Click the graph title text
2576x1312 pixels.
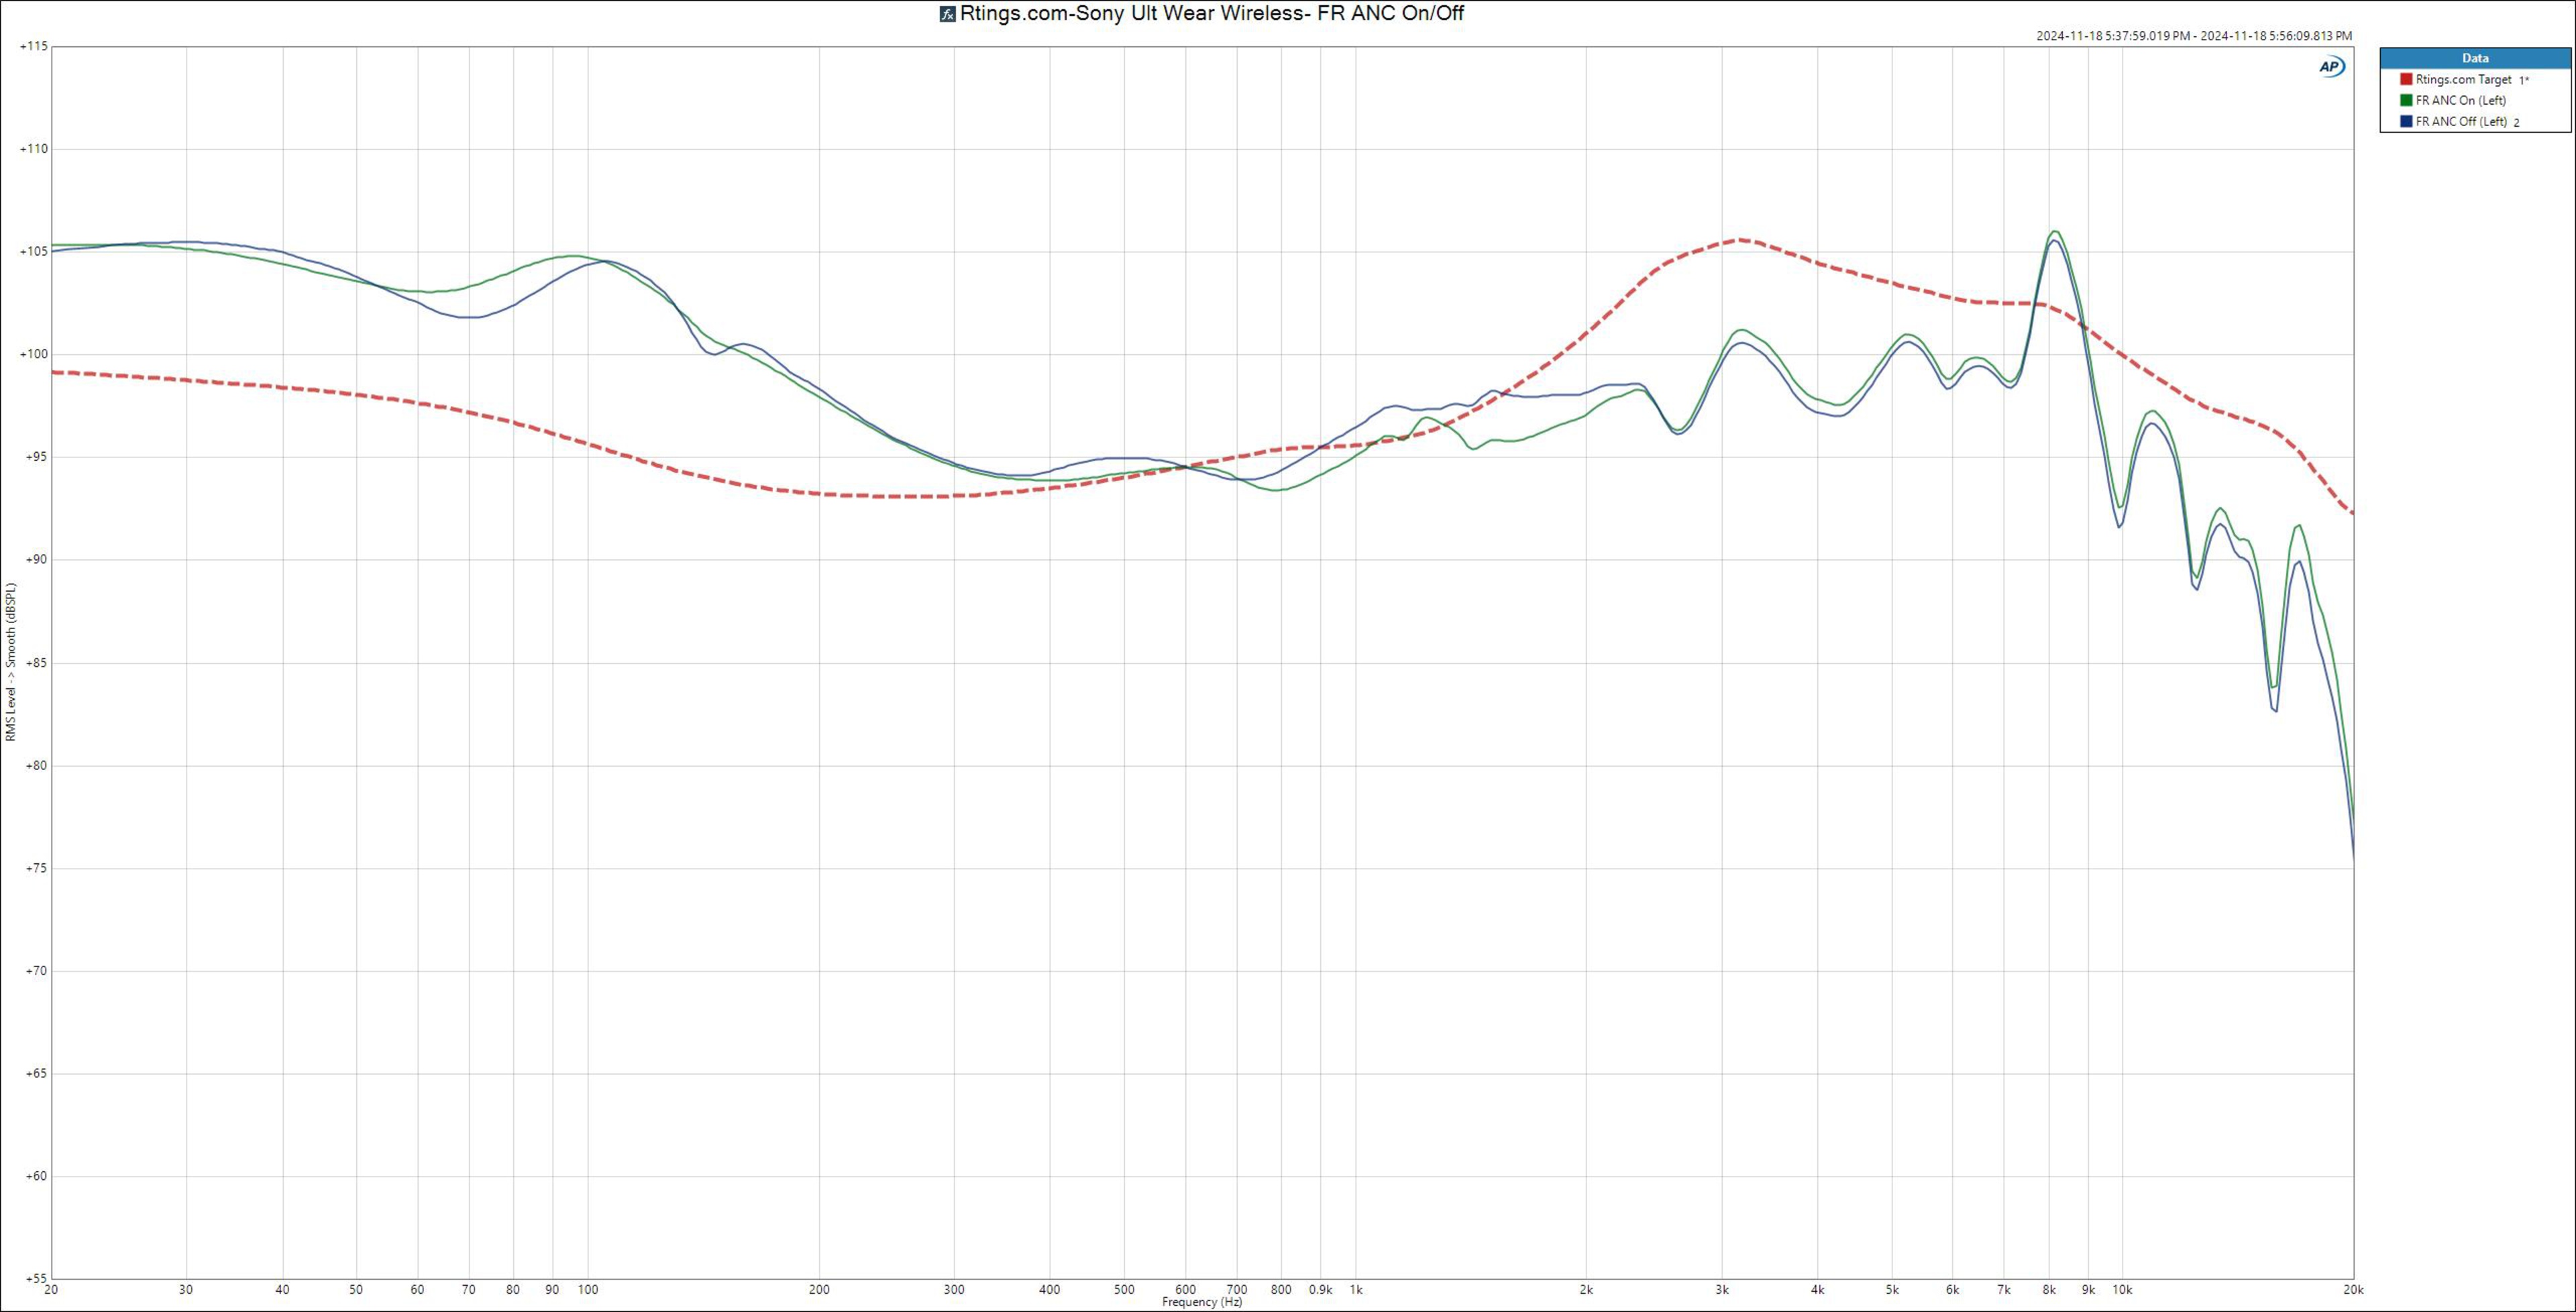click(1212, 14)
